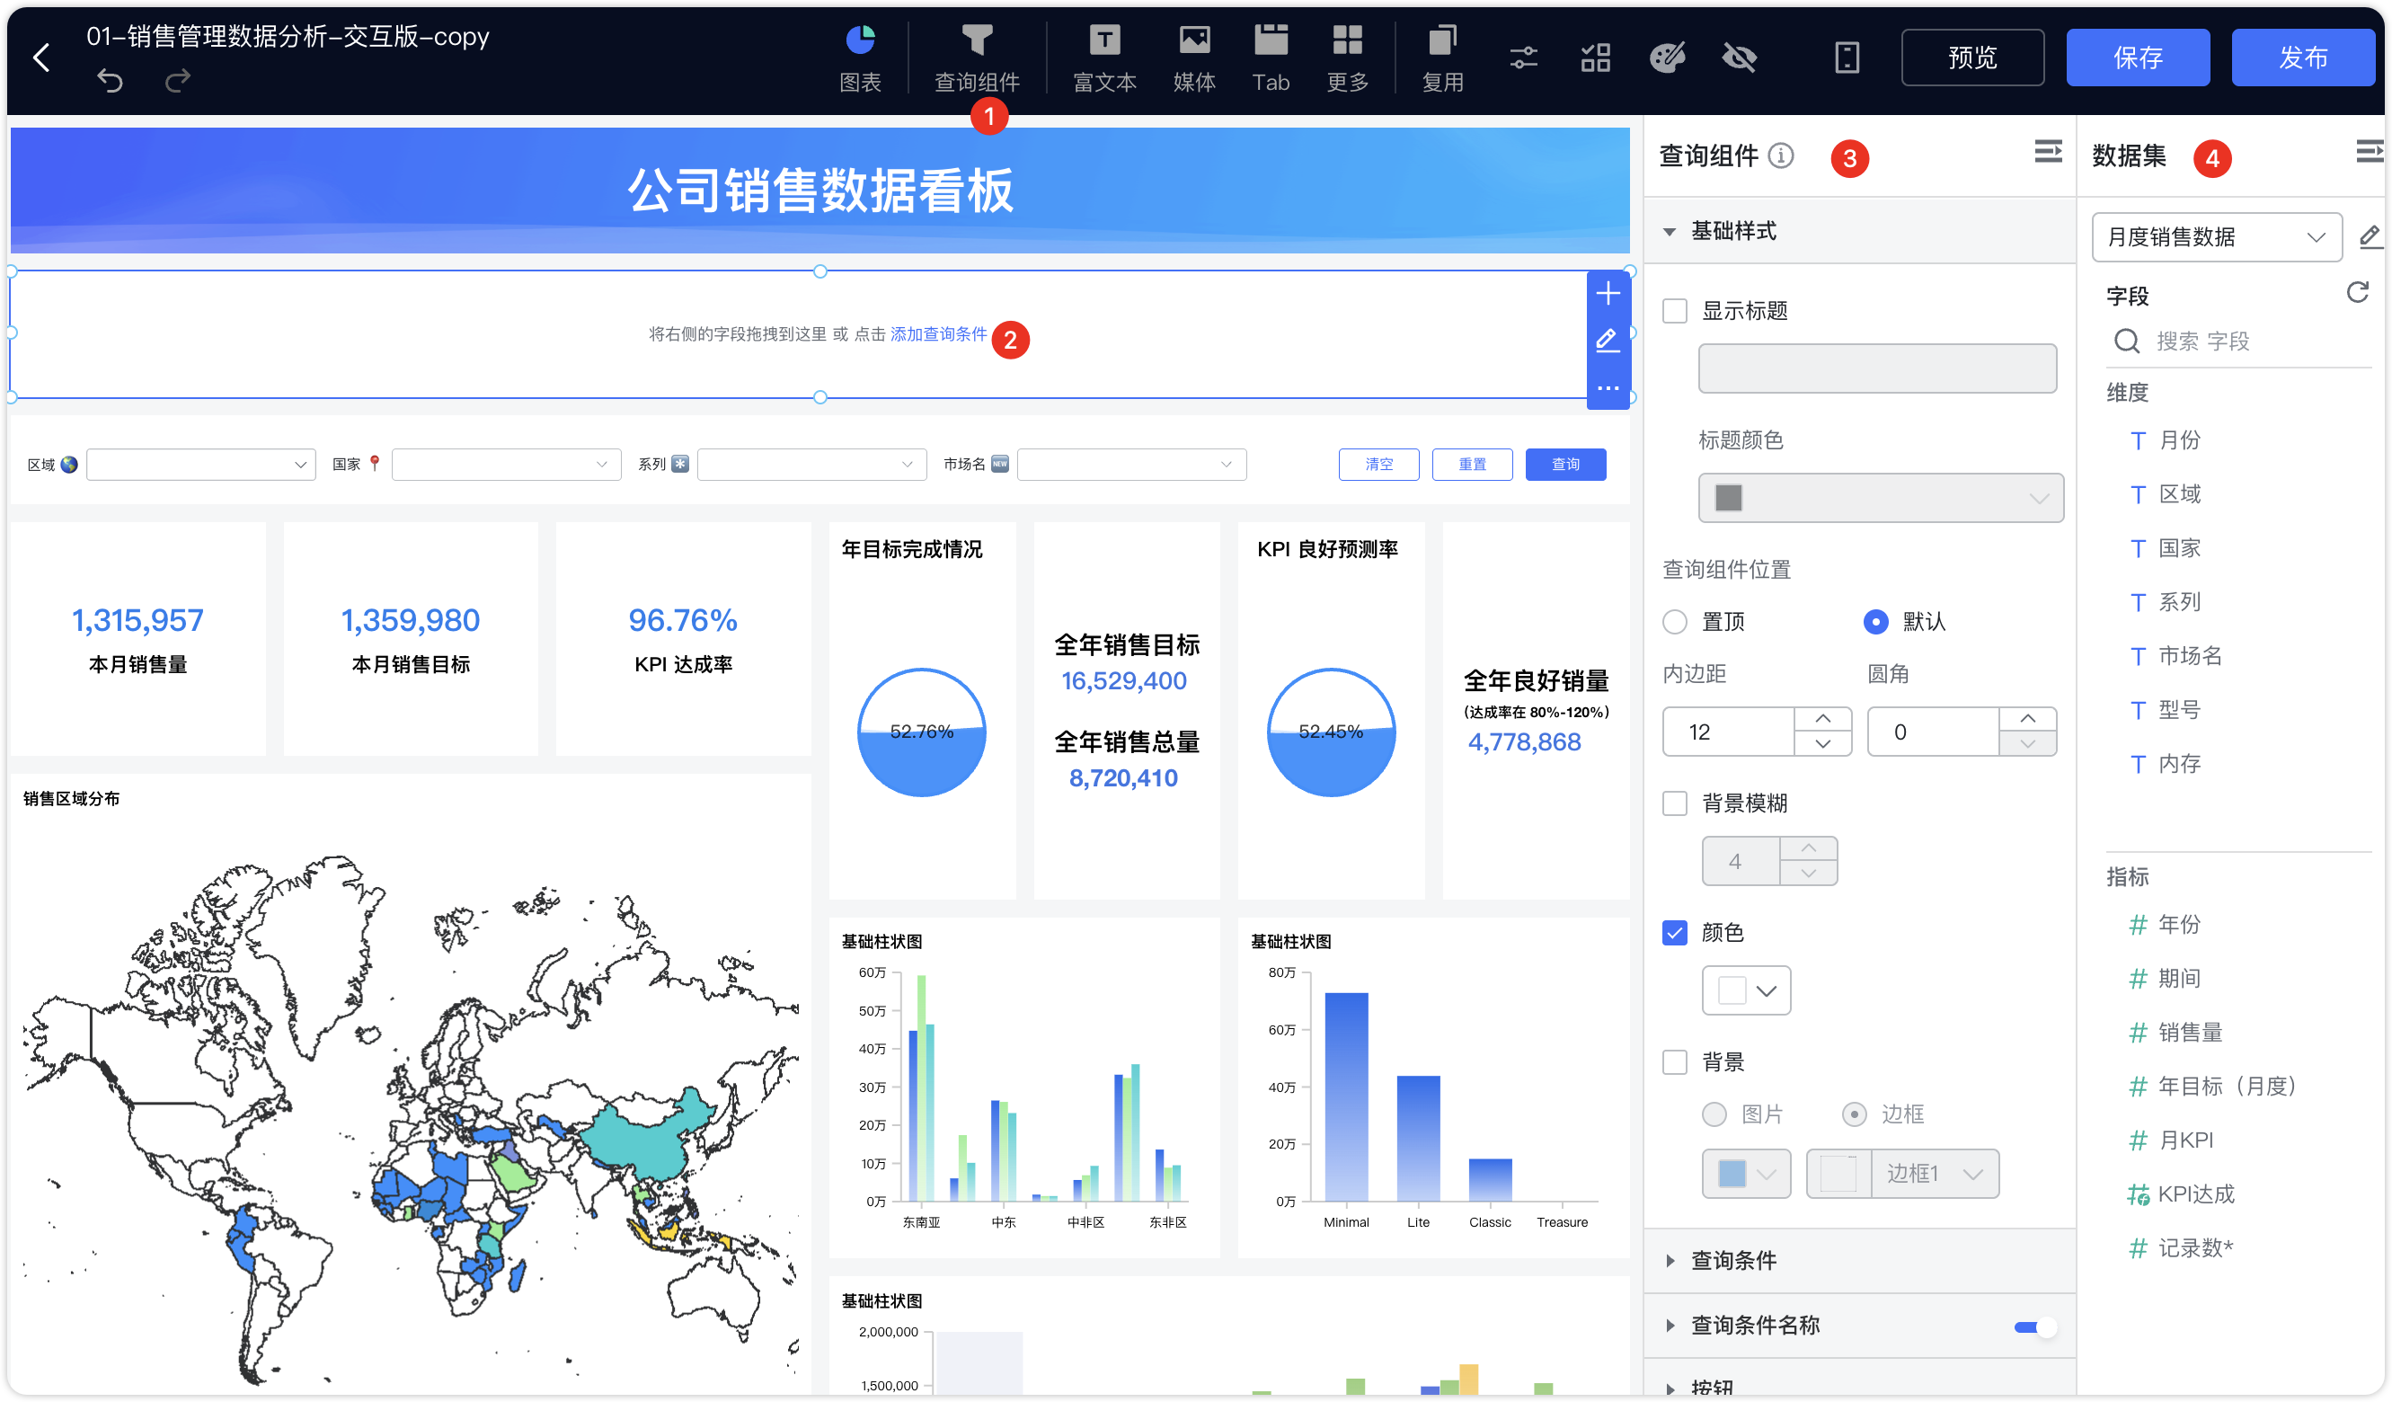This screenshot has height=1402, width=2392.
Task: Open the three-dot menu on query component
Action: [x=1608, y=387]
